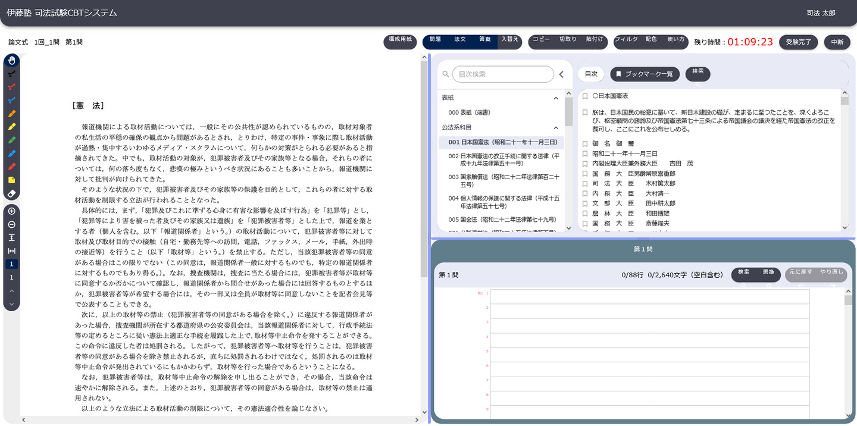Select the red line drawing tool
This screenshot has width=857, height=426.
click(x=11, y=87)
